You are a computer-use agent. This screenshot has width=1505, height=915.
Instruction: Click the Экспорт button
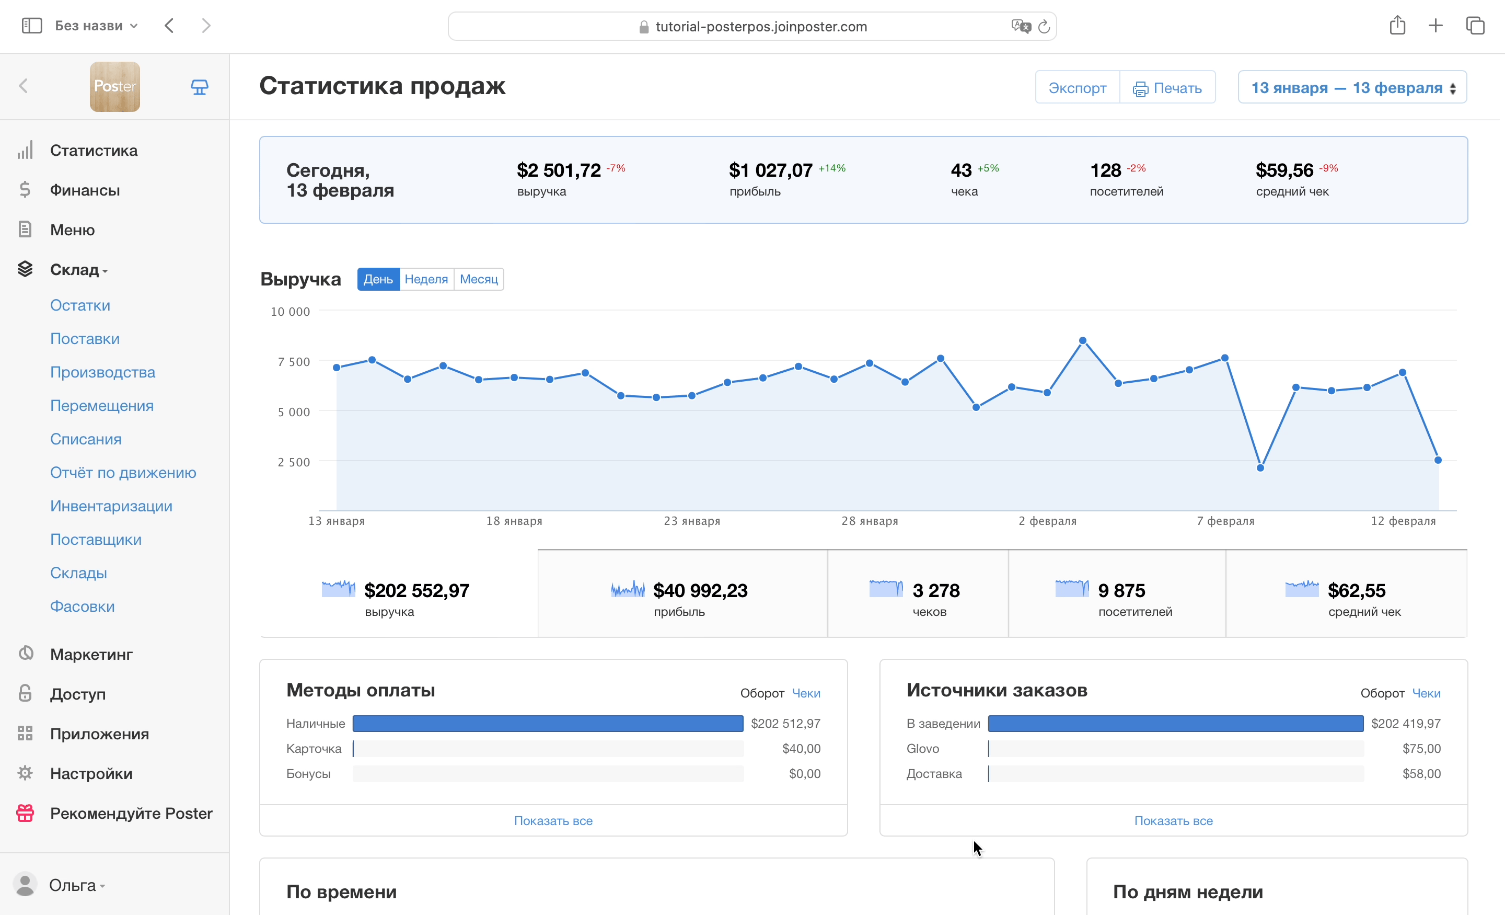[1077, 88]
